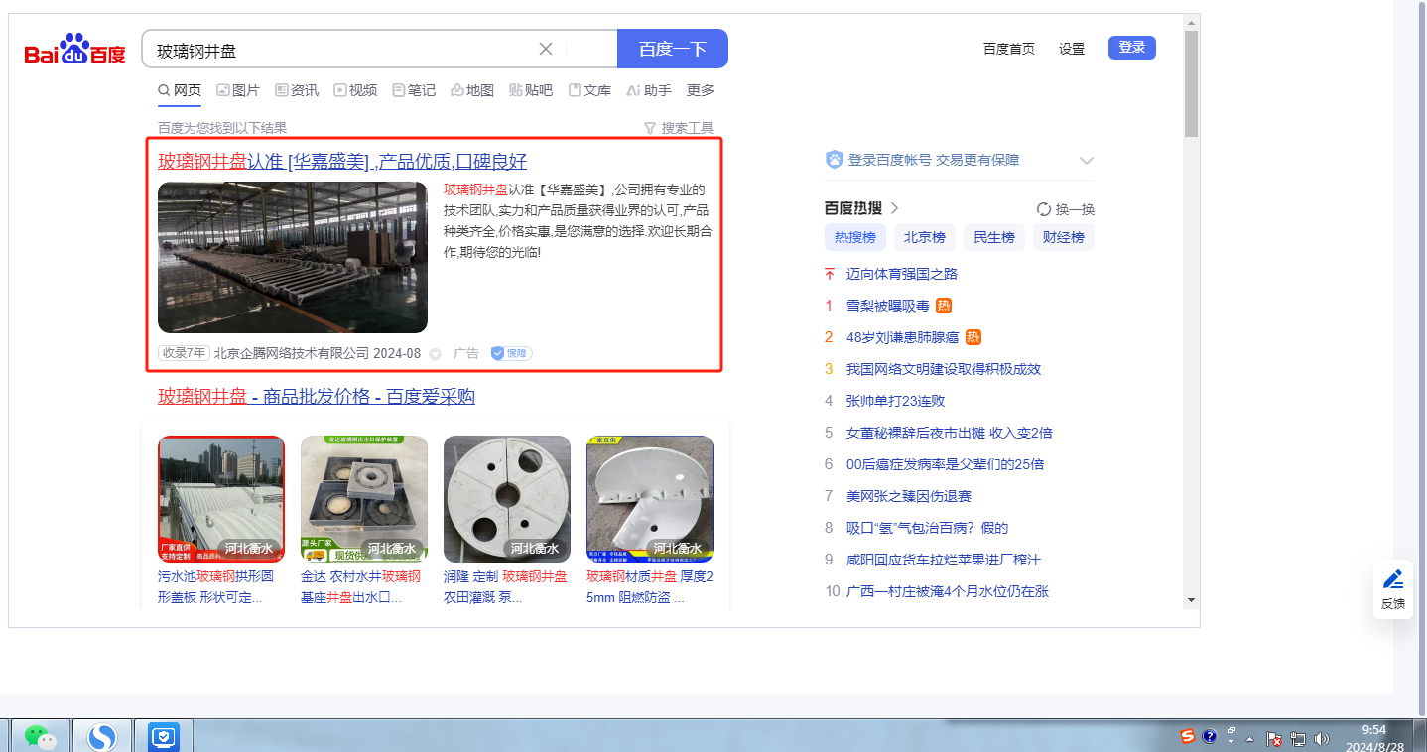Image resolution: width=1427 pixels, height=752 pixels.
Task: Switch to the 文库 search tab
Action: point(589,90)
